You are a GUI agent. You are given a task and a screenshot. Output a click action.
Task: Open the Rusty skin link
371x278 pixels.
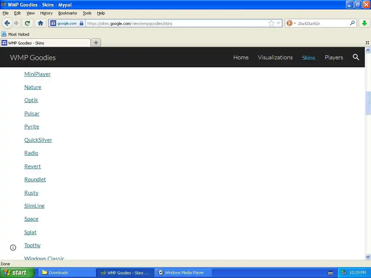pos(31,193)
